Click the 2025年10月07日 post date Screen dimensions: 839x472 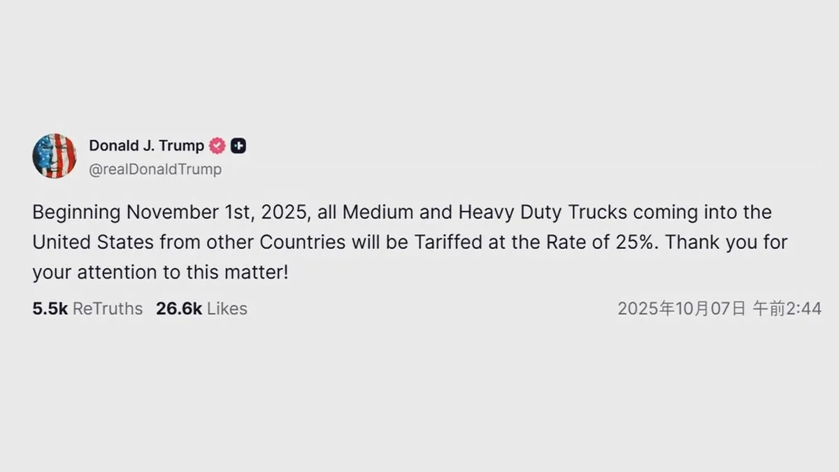[681, 309]
